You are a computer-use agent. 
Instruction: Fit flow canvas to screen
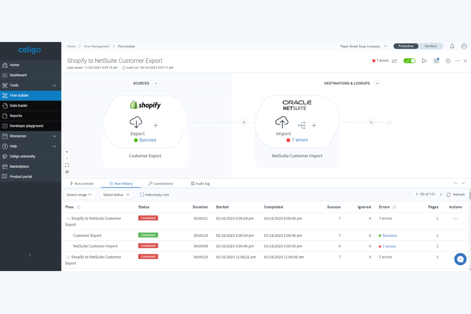pyautogui.click(x=67, y=165)
